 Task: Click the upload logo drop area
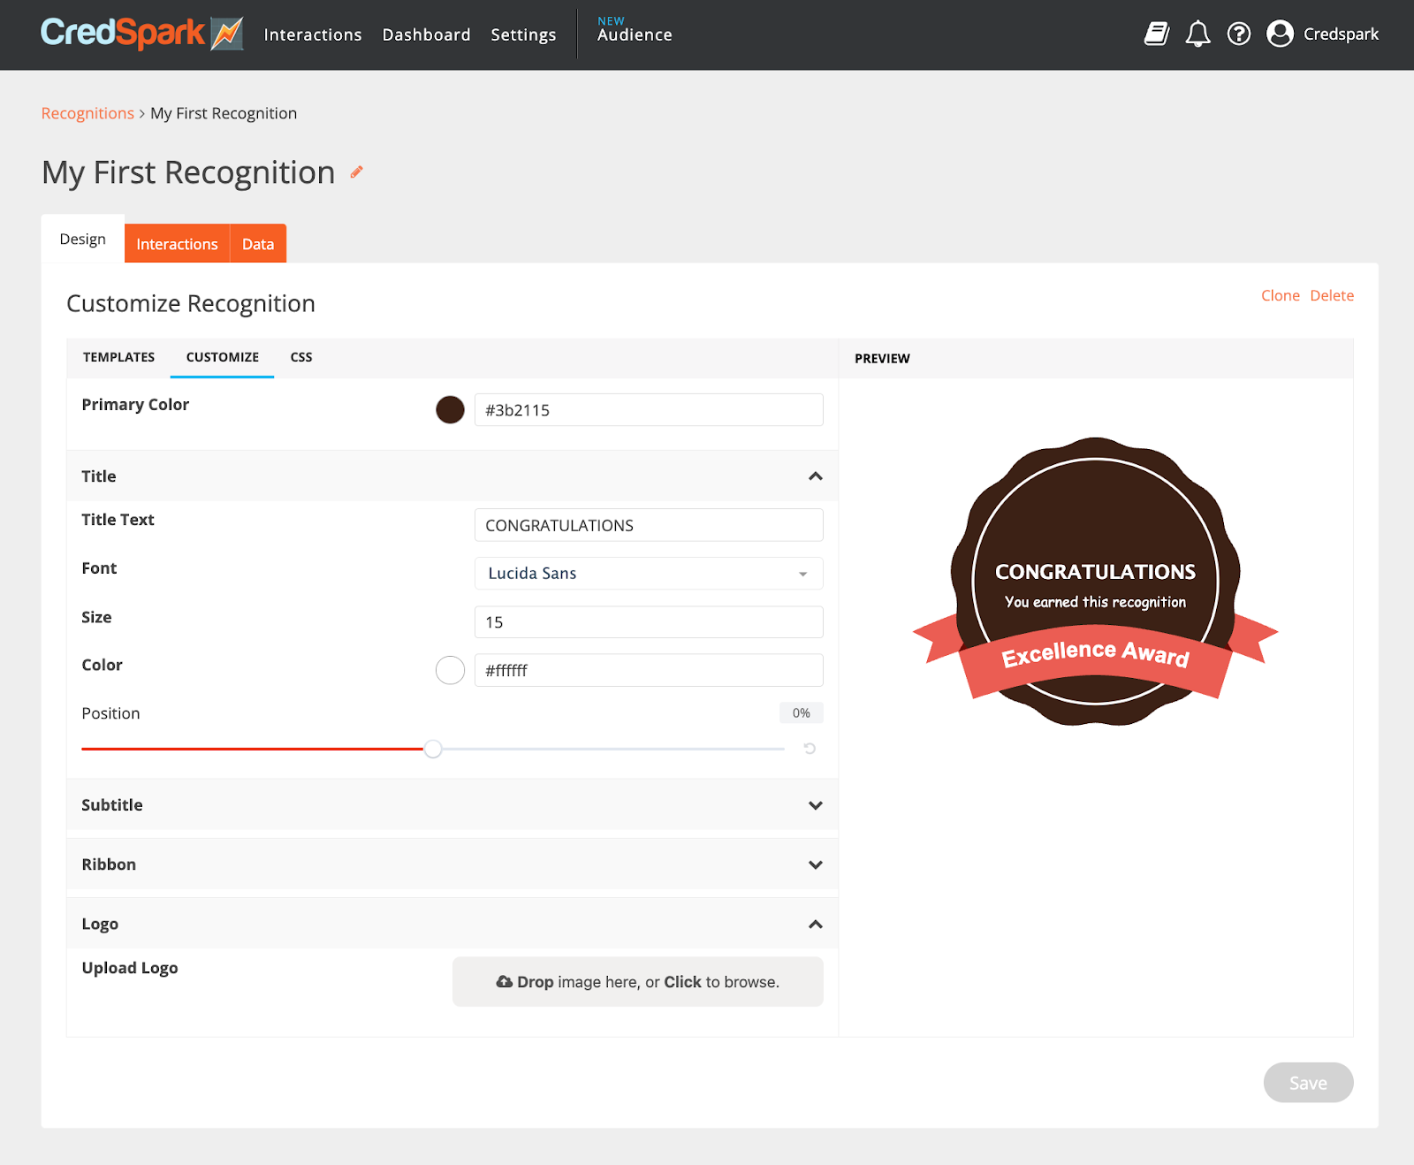pos(637,982)
